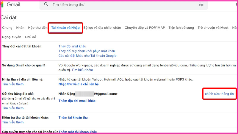The image size is (238, 134).
Task: Switch to the Nhãn tab
Action: click(20, 28)
